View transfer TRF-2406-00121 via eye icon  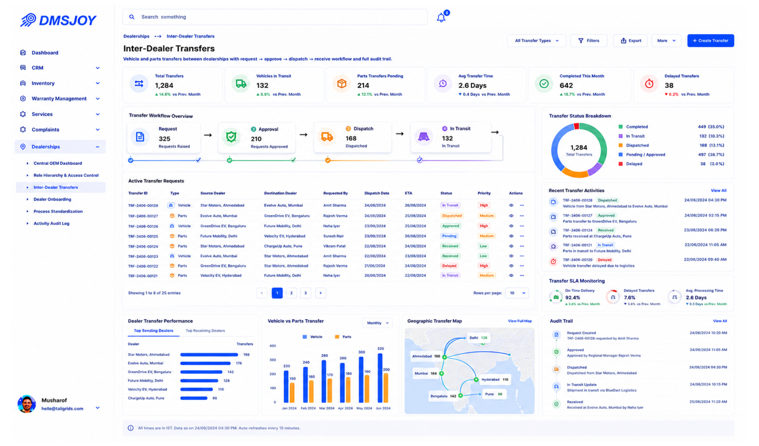click(511, 276)
